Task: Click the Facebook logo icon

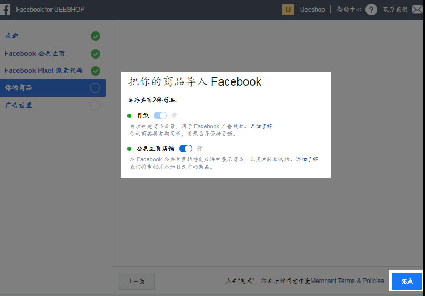Action: 5,10
